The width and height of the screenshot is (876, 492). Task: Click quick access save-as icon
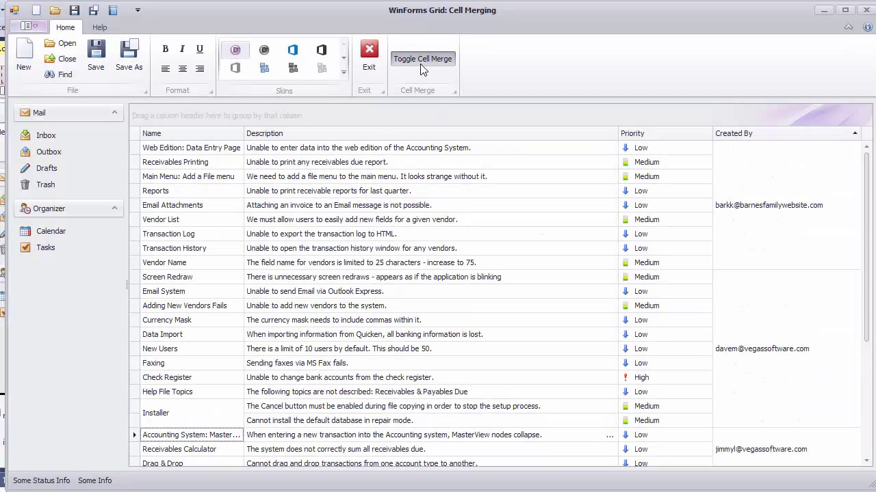(94, 10)
